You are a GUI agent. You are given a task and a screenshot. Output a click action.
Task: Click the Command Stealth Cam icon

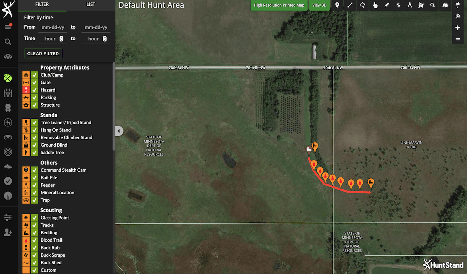[x=26, y=170]
